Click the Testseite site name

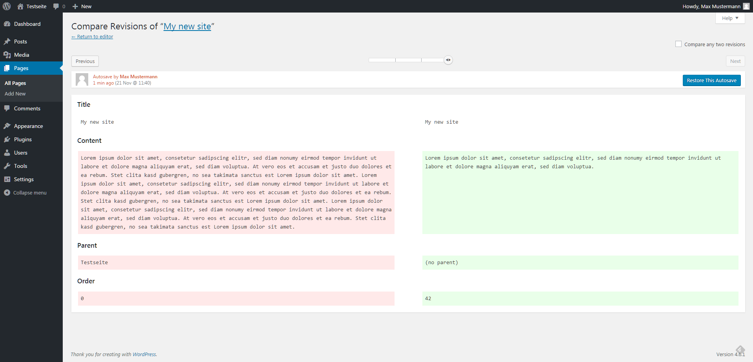click(36, 6)
